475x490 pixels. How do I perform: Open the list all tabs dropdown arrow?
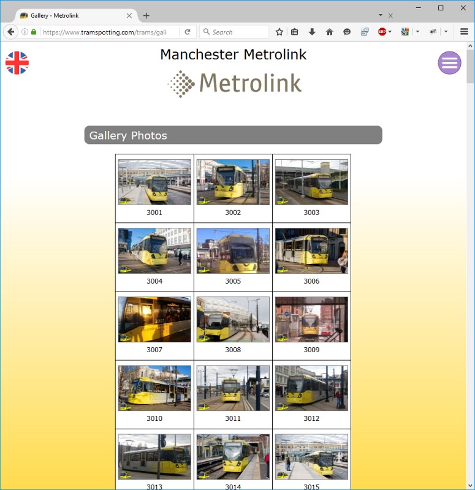pos(381,15)
